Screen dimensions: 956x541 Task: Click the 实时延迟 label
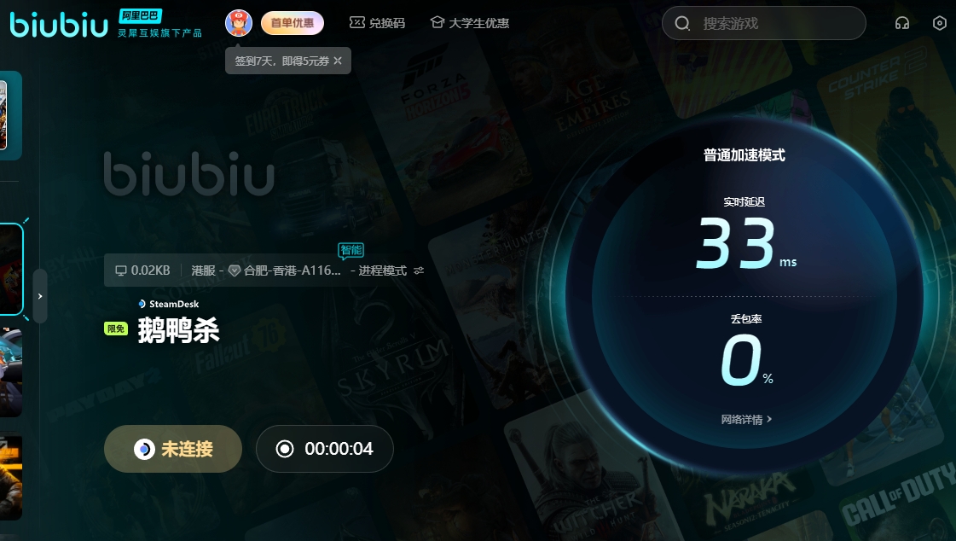[x=744, y=202]
